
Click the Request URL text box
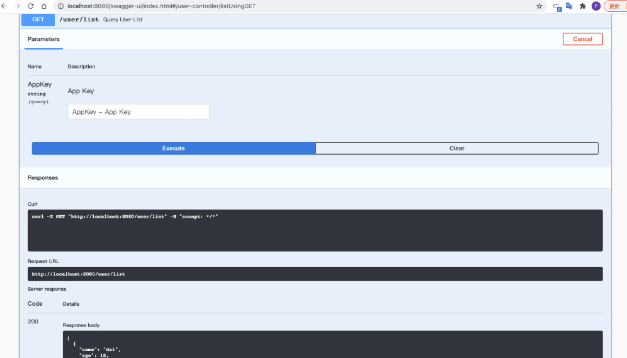315,274
